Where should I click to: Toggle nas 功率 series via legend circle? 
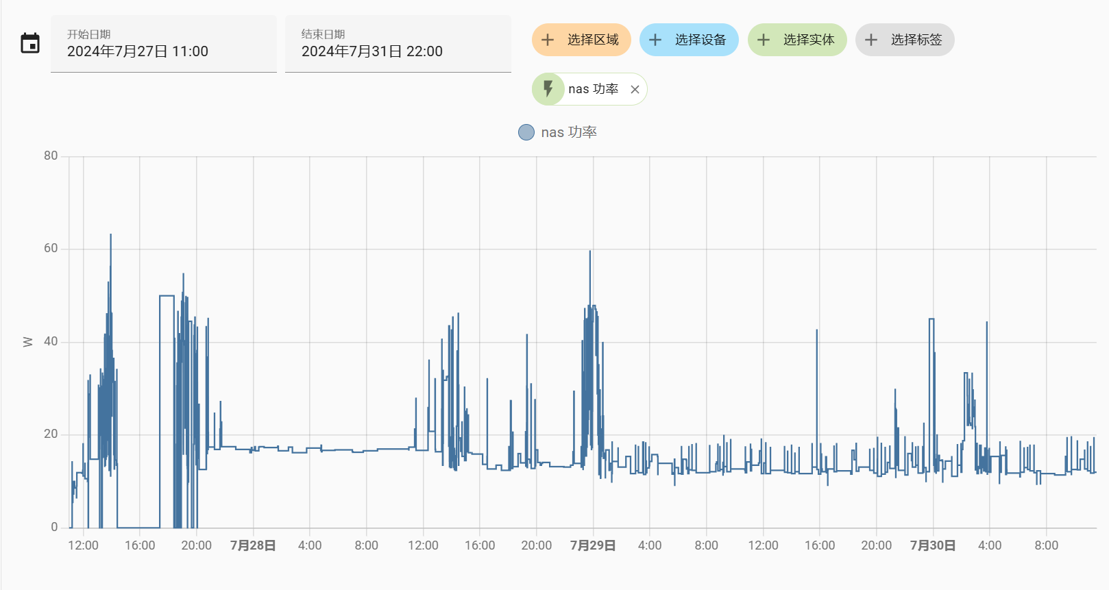click(526, 132)
